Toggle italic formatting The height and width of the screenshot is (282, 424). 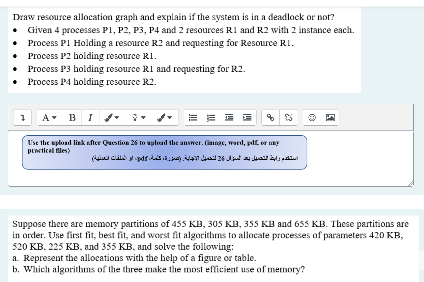[90, 117]
